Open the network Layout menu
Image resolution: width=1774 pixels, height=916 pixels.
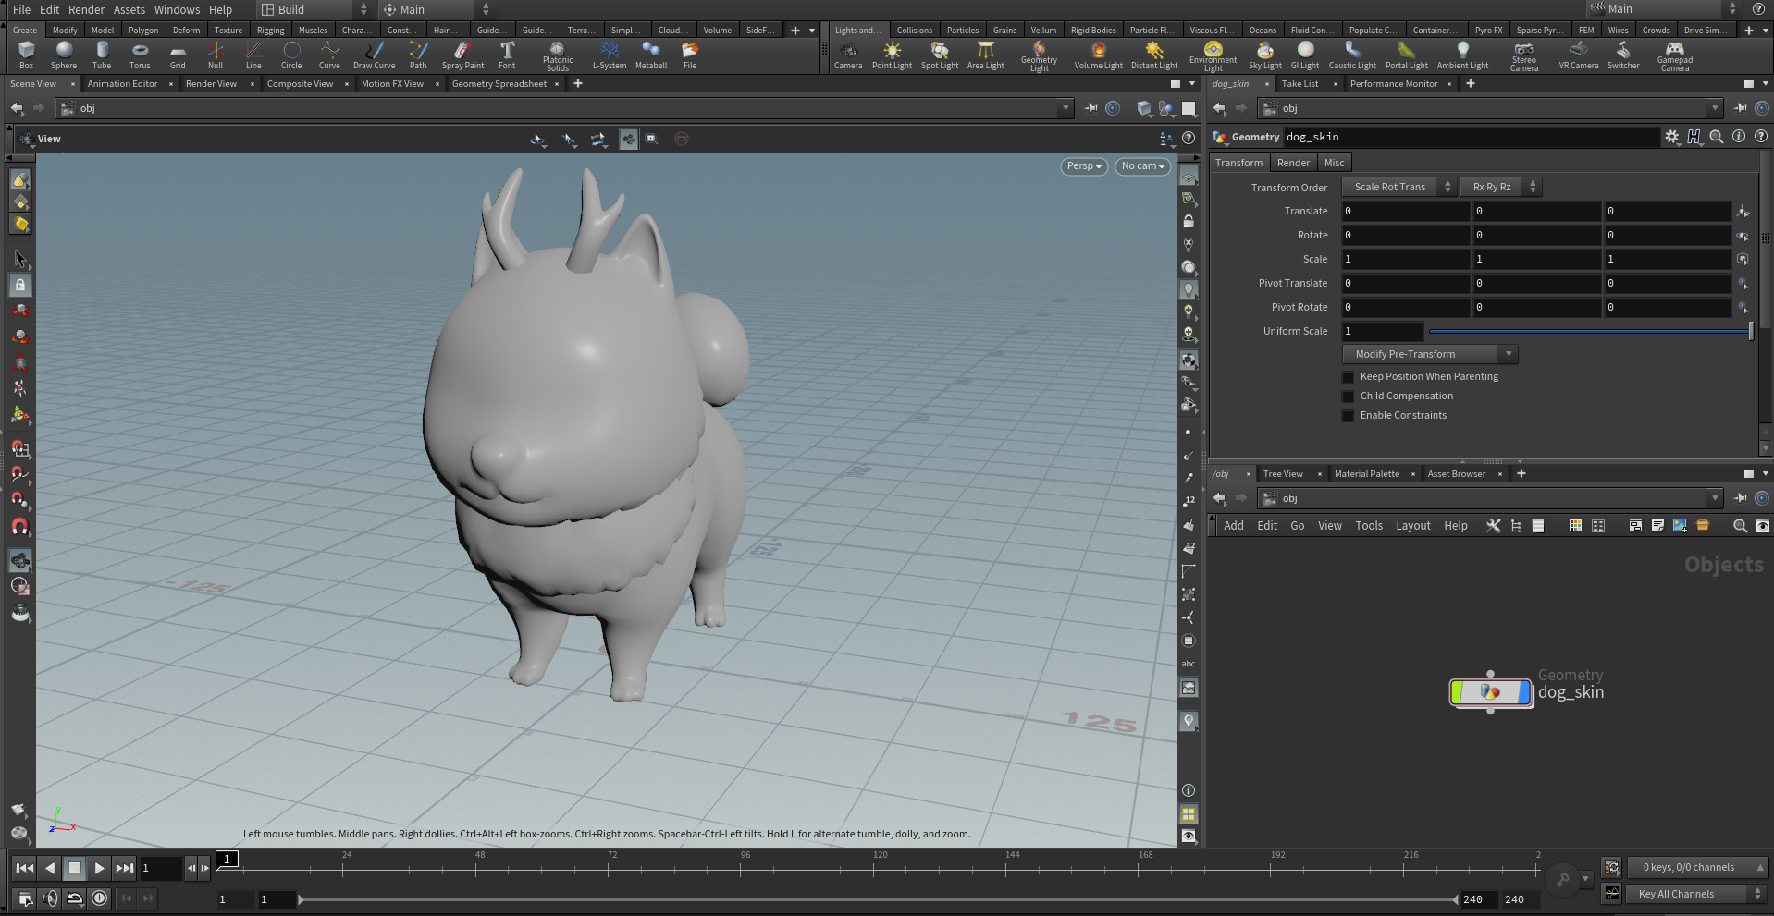pyautogui.click(x=1412, y=526)
